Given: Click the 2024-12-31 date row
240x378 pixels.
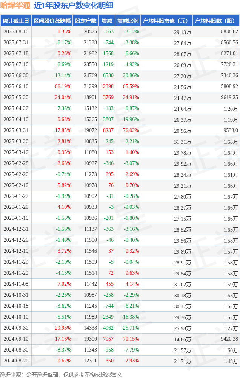Looking at the screenshot, I should [x=120, y=229].
